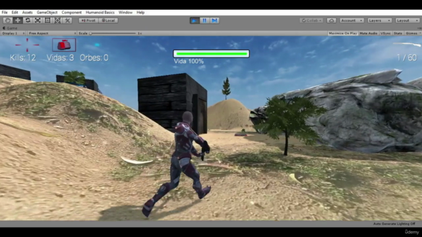422x237 pixels.
Task: Click Auto Generate Lighting Off status
Action: click(x=394, y=224)
